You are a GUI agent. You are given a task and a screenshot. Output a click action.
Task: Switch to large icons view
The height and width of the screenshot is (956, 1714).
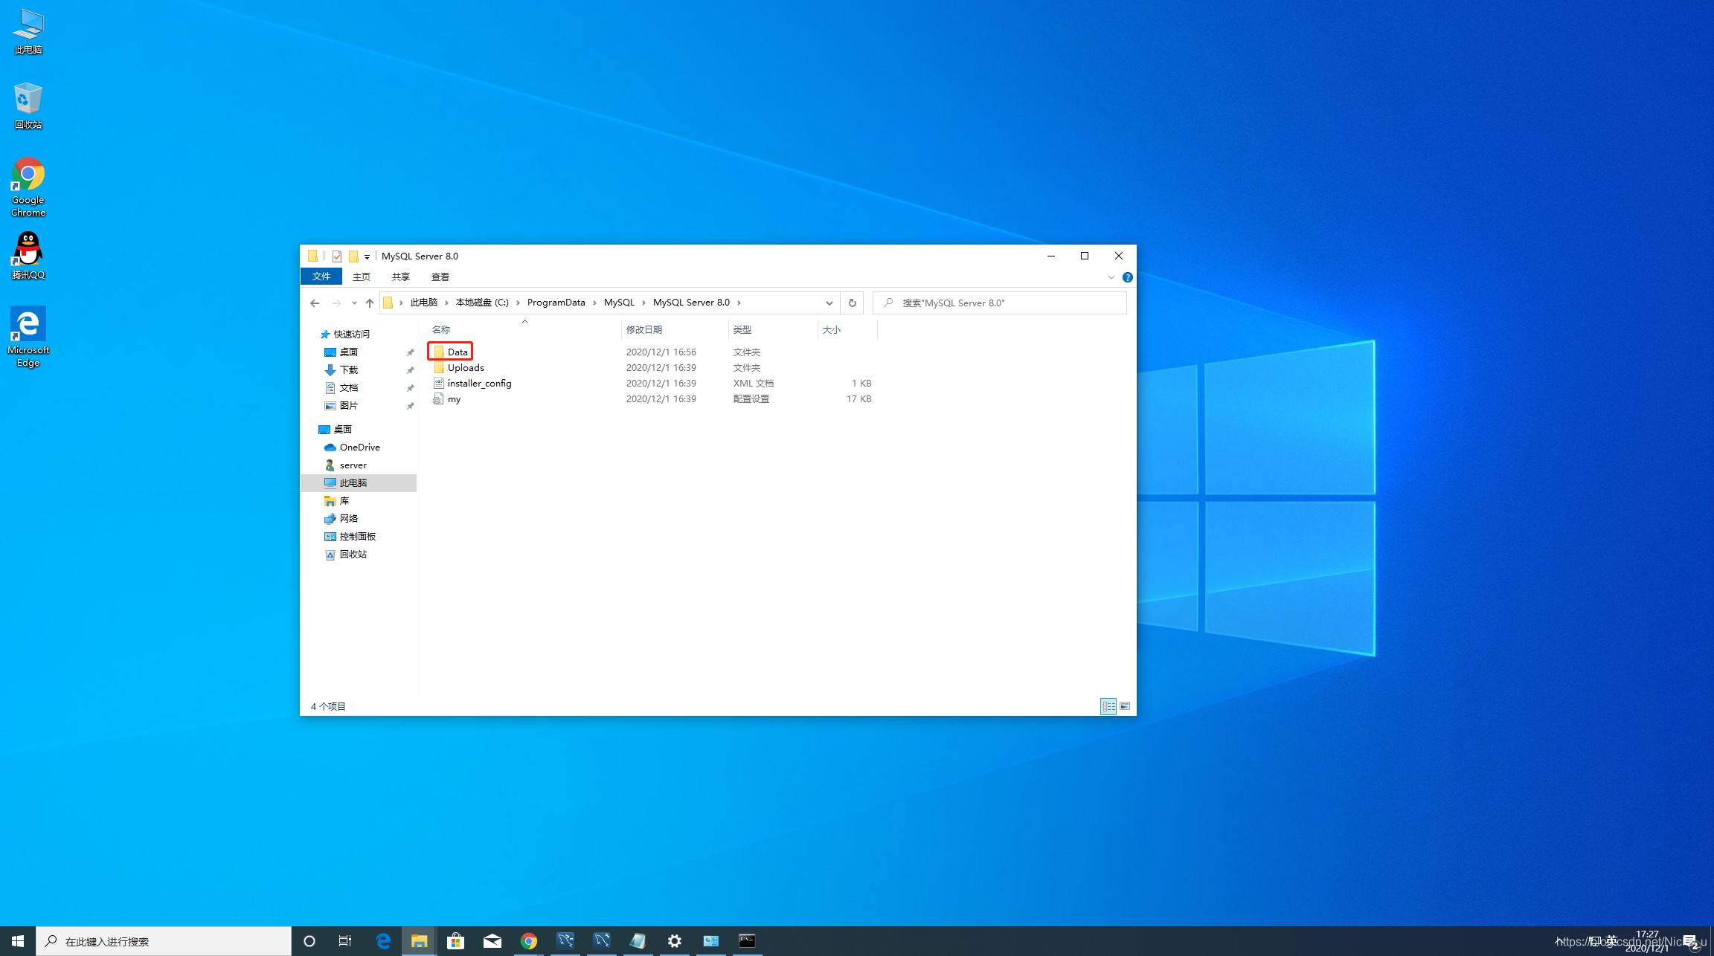(1125, 706)
